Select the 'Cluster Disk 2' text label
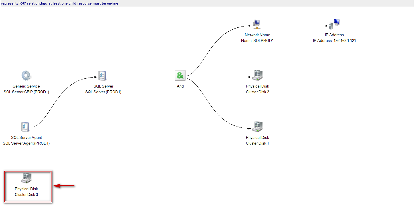This screenshot has width=414, height=207. pyautogui.click(x=257, y=92)
